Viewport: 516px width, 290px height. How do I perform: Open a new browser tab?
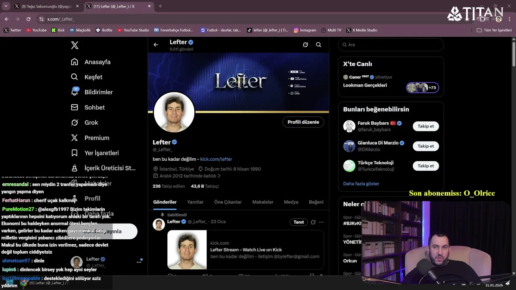160,6
